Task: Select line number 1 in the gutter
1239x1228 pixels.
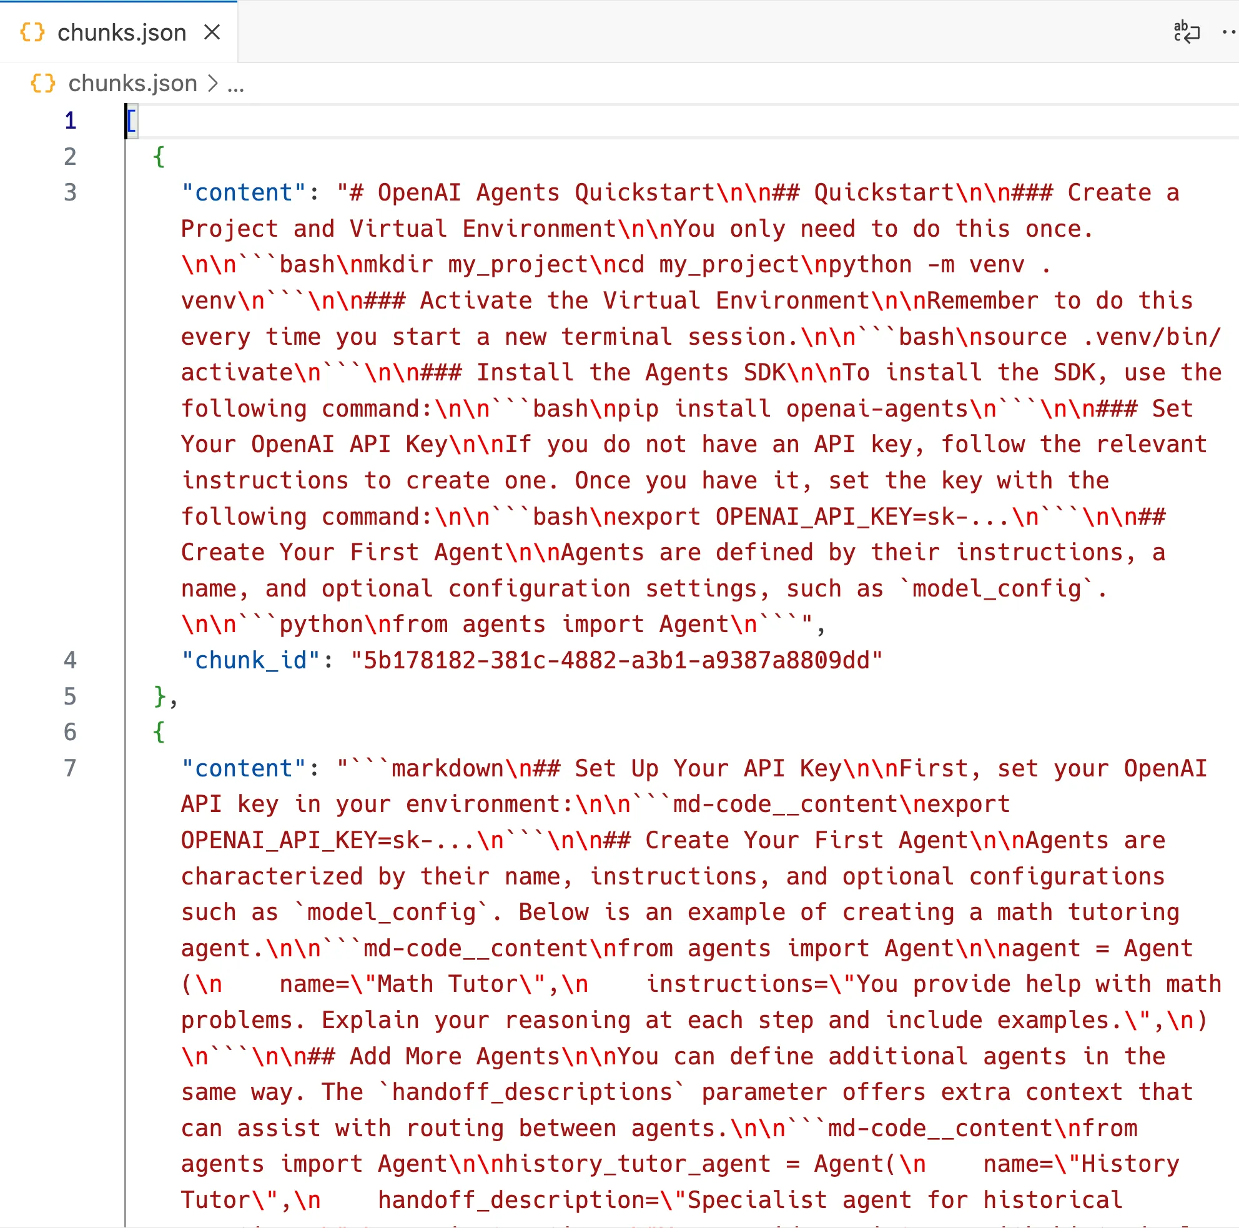Action: click(x=70, y=120)
